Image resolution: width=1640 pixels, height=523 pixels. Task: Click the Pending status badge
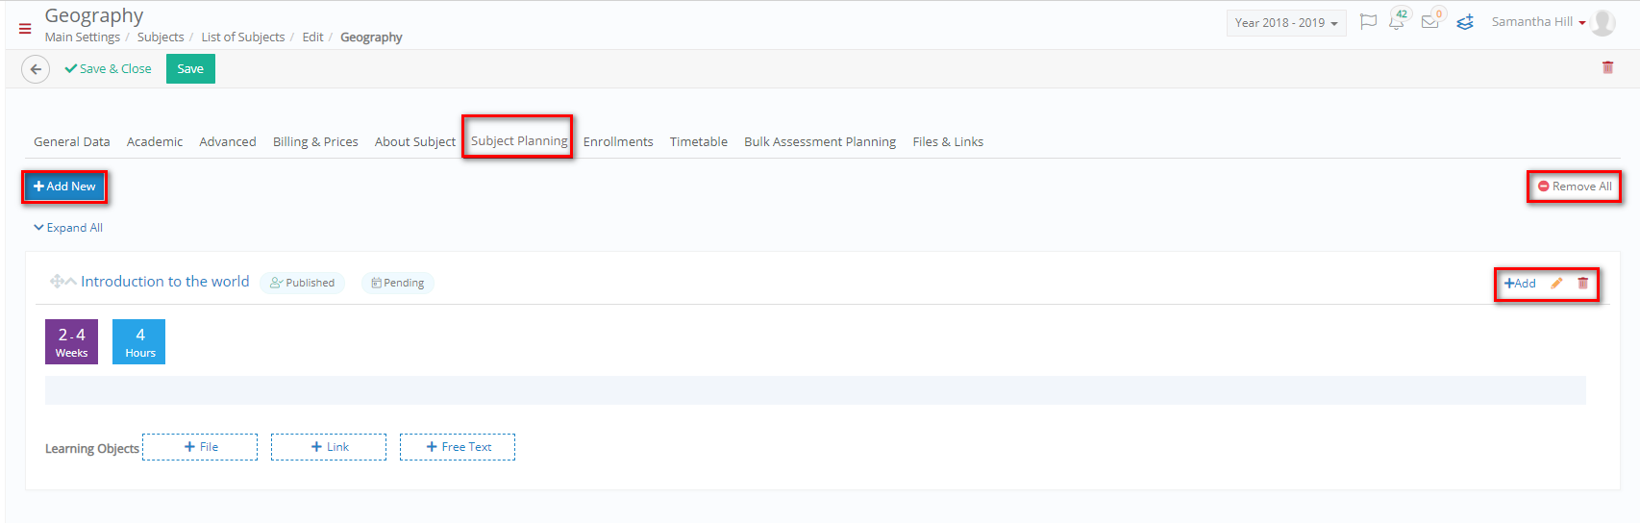coord(398,283)
